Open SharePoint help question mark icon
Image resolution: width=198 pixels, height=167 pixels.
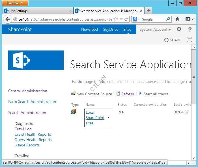pos(190,29)
